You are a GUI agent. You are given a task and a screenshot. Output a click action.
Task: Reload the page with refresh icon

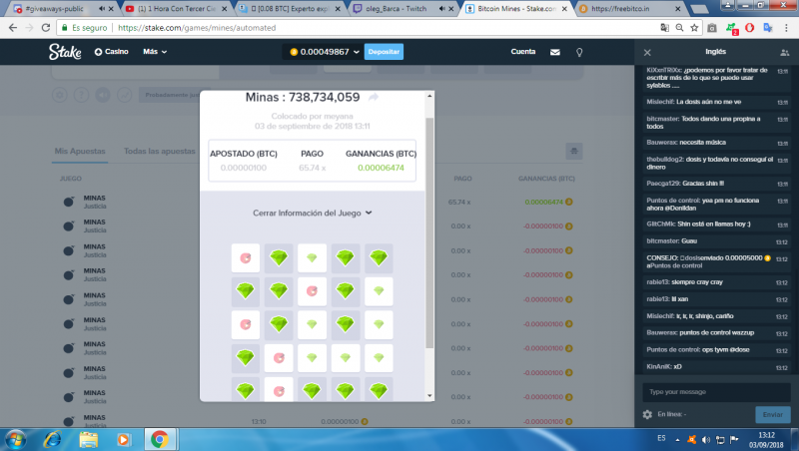coord(45,28)
